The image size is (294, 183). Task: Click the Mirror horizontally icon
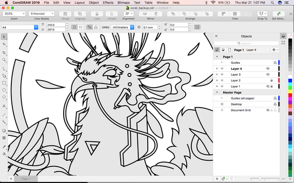coord(145,14)
